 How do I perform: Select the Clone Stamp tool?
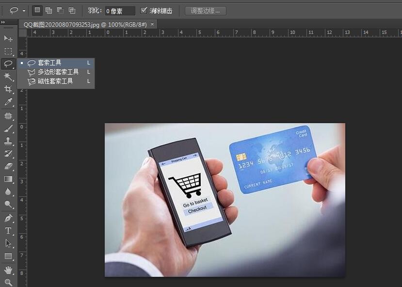8,141
